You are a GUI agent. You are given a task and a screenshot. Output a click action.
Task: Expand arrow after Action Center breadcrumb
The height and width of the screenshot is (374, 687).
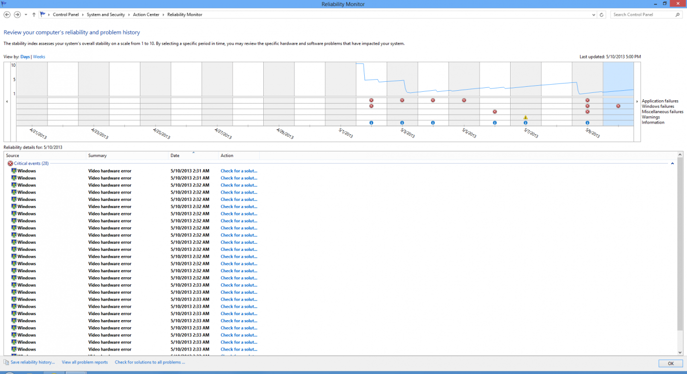163,14
